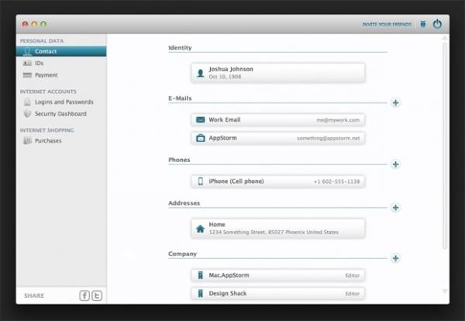465x321 pixels.
Task: Click the Purchases icon in the sidebar
Action: point(27,140)
